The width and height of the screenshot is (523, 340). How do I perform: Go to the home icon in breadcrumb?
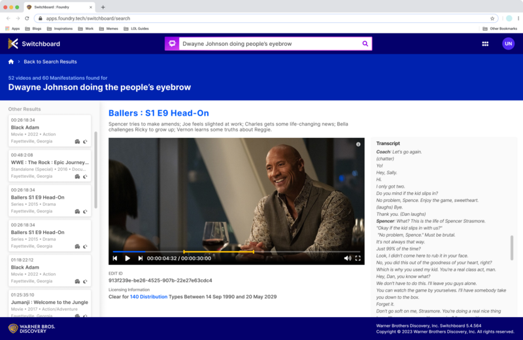(11, 61)
